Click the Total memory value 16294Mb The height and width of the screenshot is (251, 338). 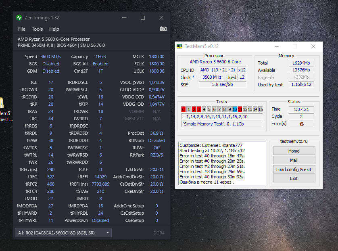(301, 63)
